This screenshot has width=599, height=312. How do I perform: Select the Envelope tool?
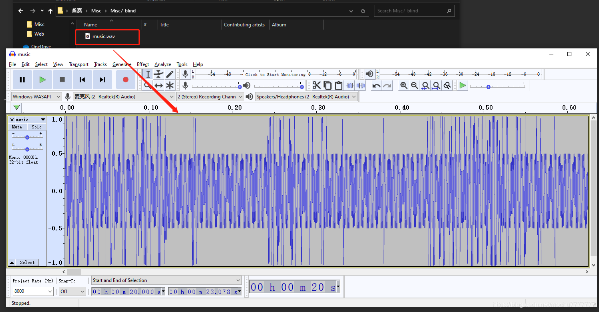point(159,74)
